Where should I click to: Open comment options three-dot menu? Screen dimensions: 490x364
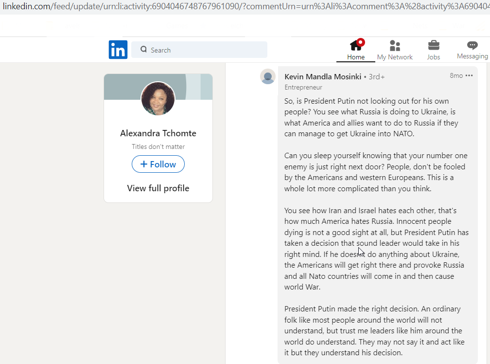click(469, 76)
